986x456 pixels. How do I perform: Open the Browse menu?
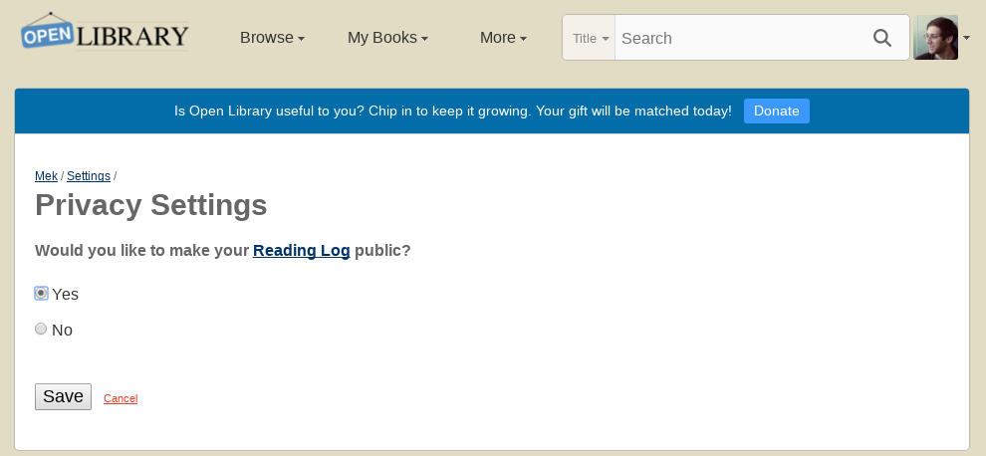tap(272, 38)
